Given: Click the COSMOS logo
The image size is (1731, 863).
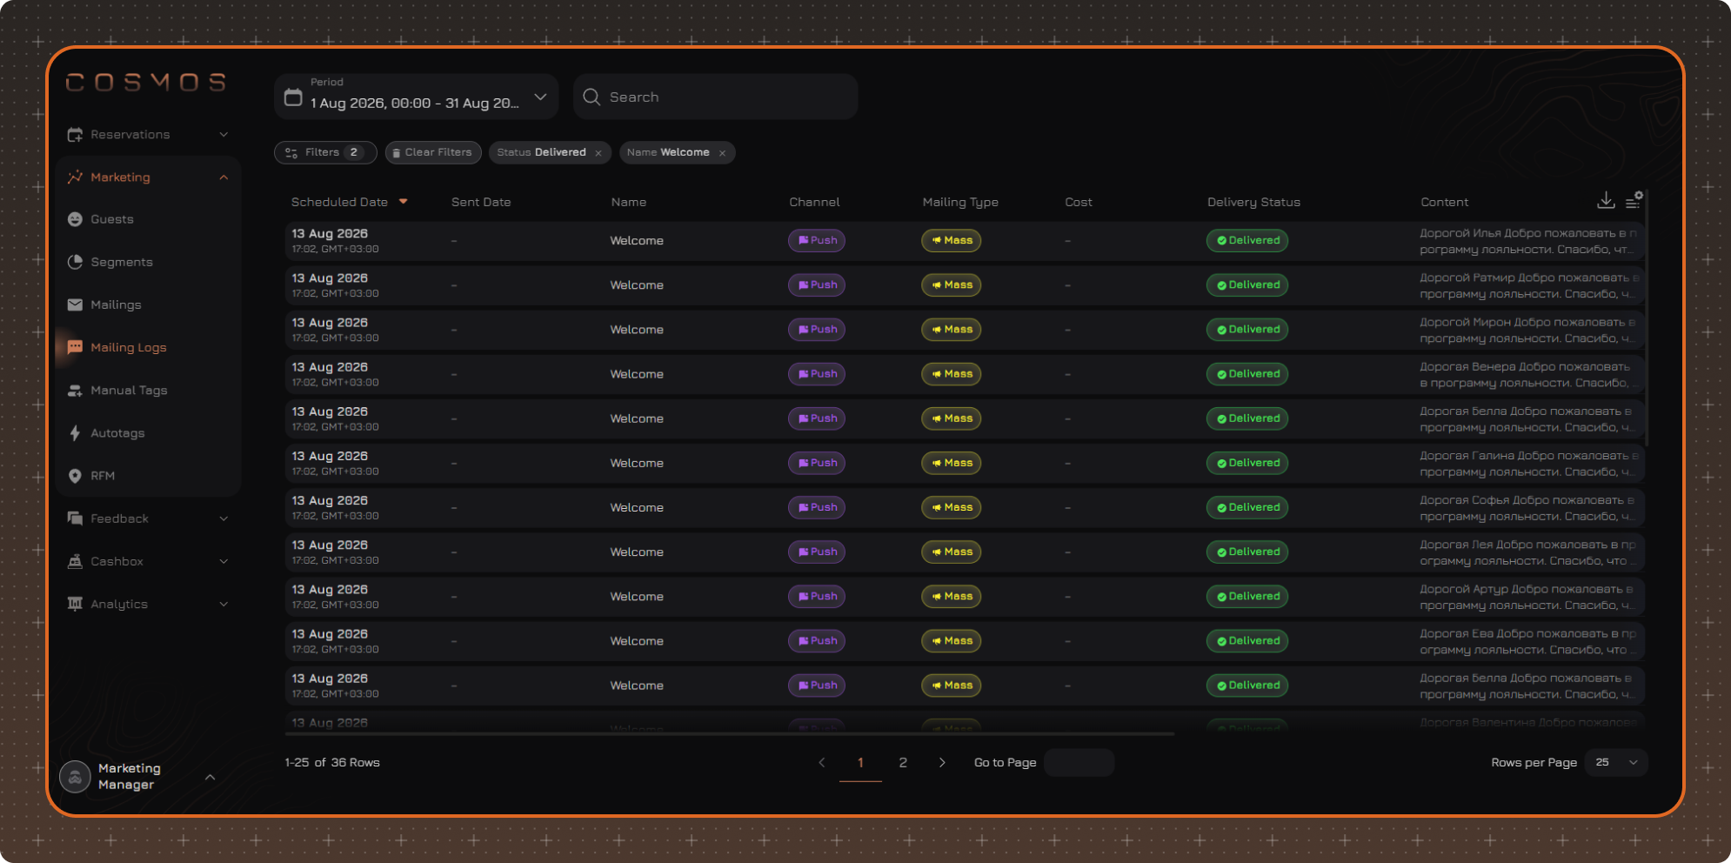Looking at the screenshot, I should click(146, 82).
